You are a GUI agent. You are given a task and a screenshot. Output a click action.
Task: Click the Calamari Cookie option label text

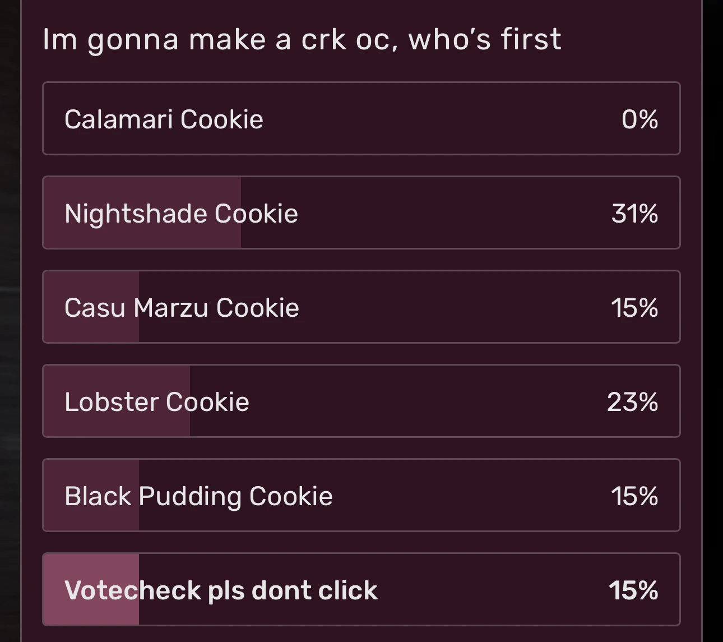coord(164,119)
